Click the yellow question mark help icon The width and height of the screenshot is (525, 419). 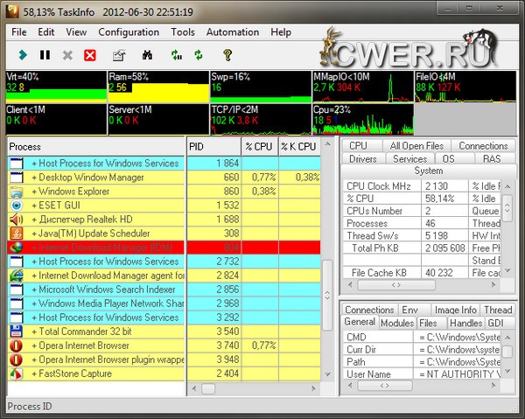pos(227,55)
